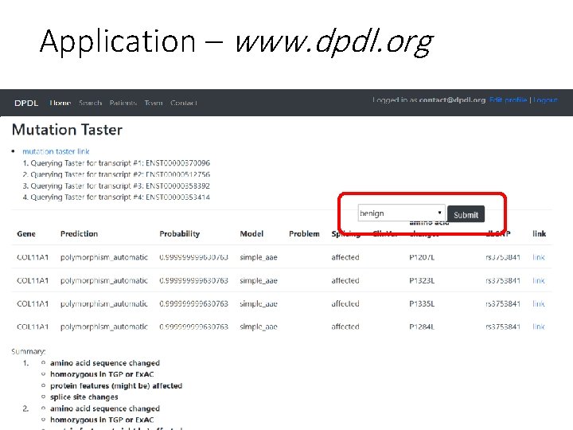Open the Team nav item

(x=154, y=103)
